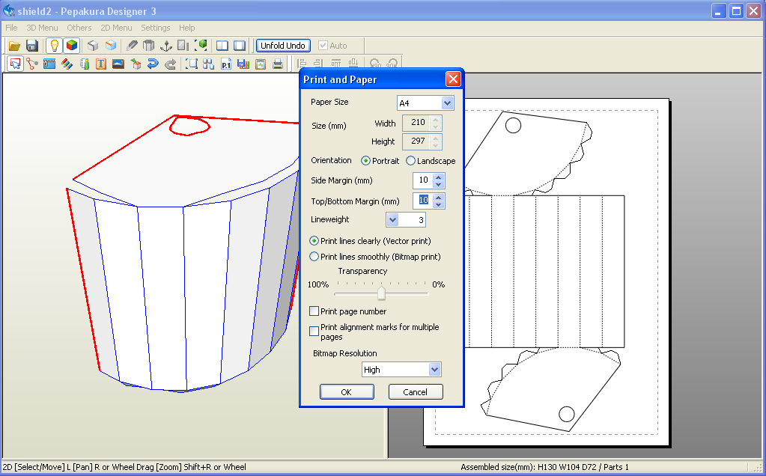
Task: Click the Lineweight value field showing 3
Action: [412, 220]
